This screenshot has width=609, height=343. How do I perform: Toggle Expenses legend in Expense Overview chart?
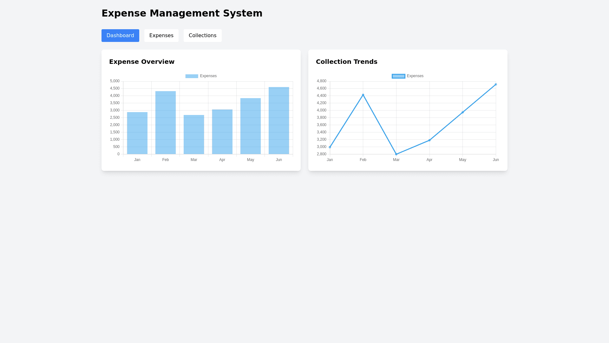[201, 76]
